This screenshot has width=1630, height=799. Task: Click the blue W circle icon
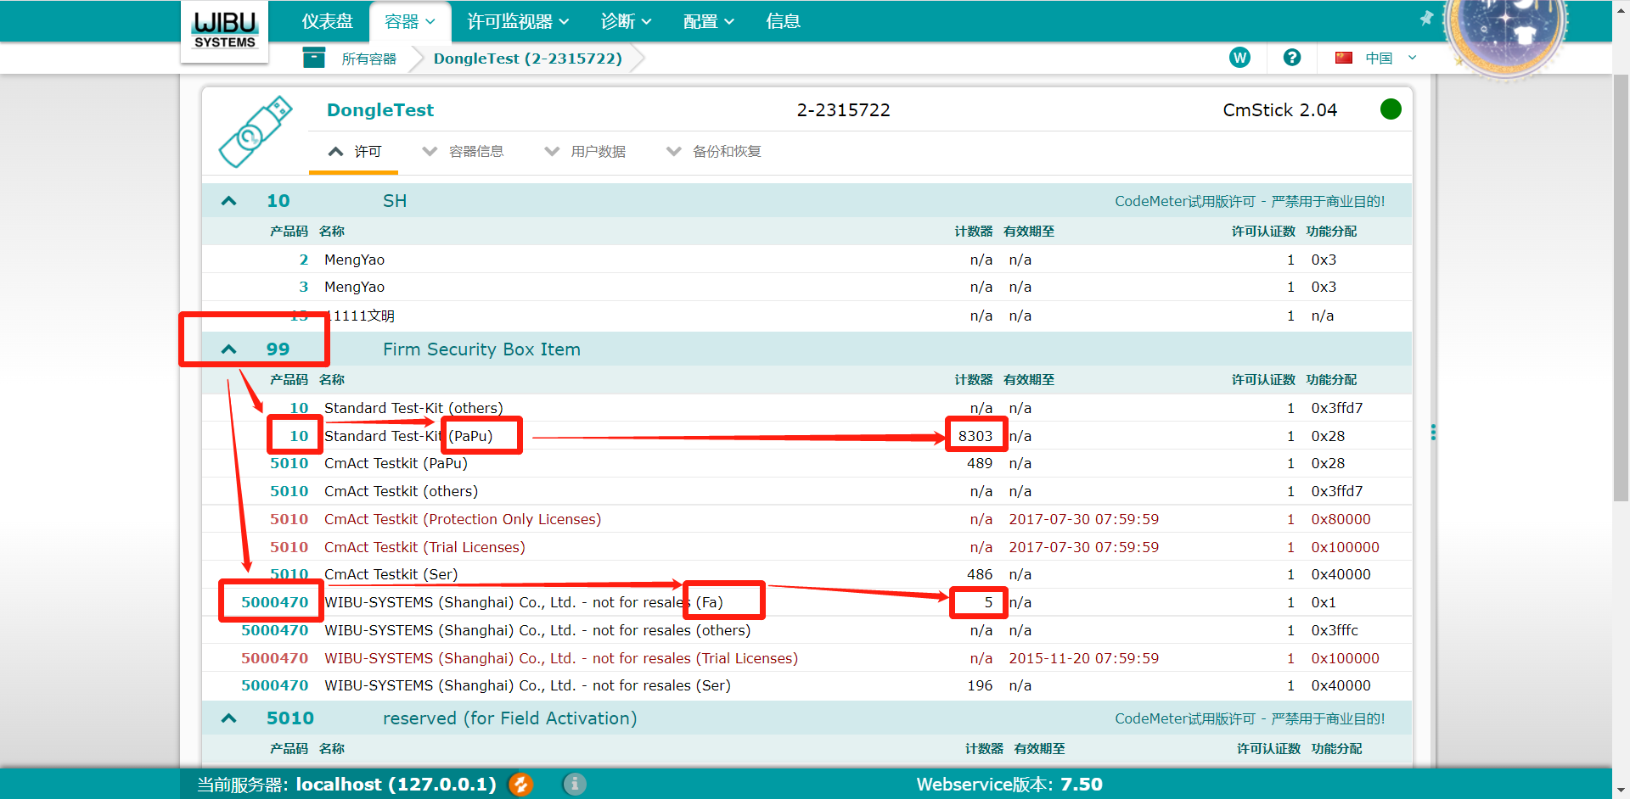point(1239,58)
